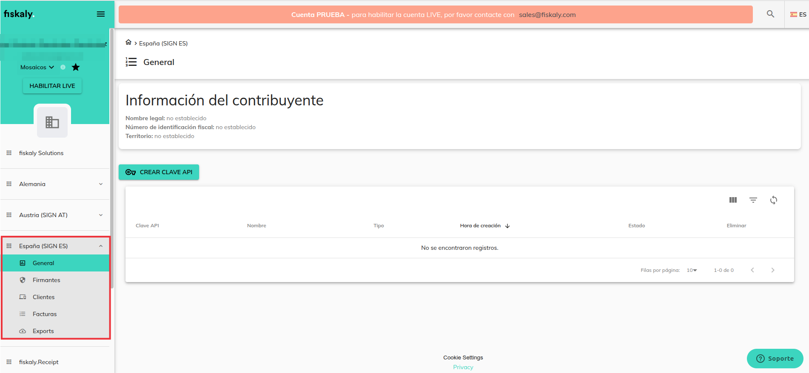Go home via breadcrumb house icon

[128, 42]
